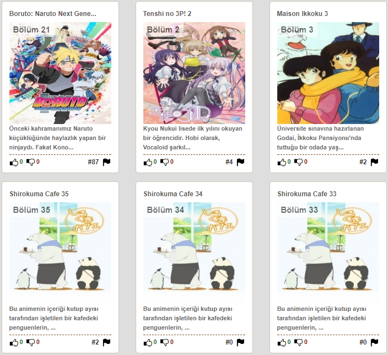Dislike Shirokuma Cafe 34 episode
The height and width of the screenshot is (355, 388).
[x=165, y=342]
